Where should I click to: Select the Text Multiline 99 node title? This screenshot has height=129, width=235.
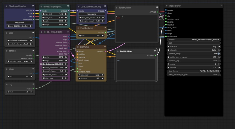click(x=126, y=51)
